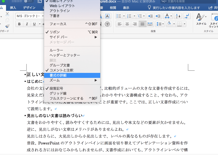Expand the multilevel list style arrow
This screenshot has height=155, width=218.
click(x=144, y=16)
